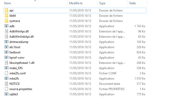
Task: Click the source.properties file icon
Action: (x=7, y=89)
